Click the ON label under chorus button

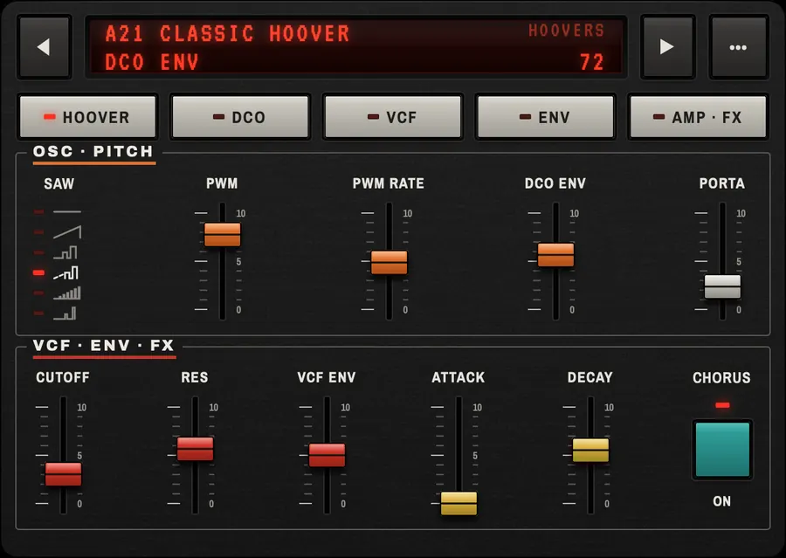click(722, 501)
